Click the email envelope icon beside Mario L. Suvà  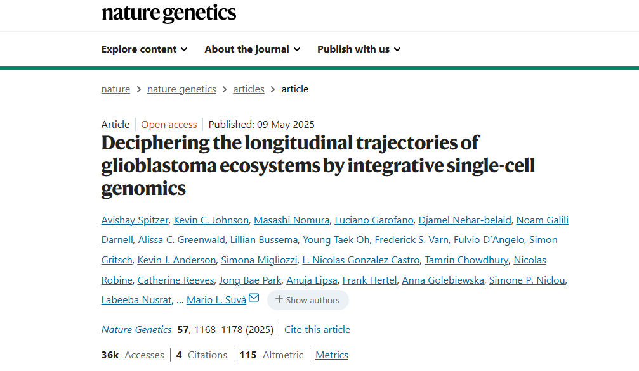pyautogui.click(x=254, y=298)
